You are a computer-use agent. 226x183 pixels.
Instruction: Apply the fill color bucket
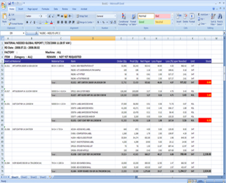coord(46,22)
